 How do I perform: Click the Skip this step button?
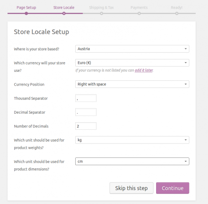tap(131, 188)
